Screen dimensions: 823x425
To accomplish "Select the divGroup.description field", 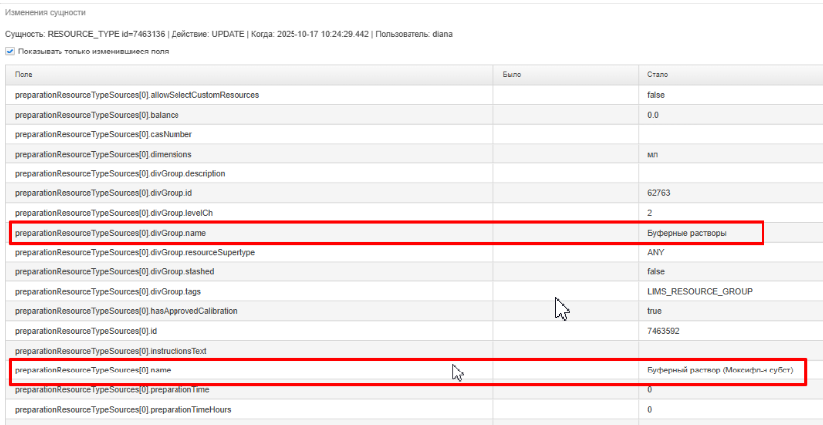I will pos(120,173).
